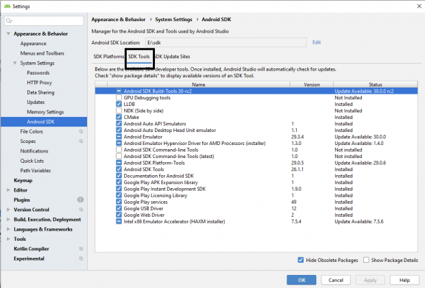This screenshot has width=425, height=288.
Task: Click the Android SDK Location field
Action: (x=226, y=42)
